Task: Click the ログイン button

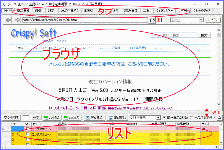Action: (x=213, y=20)
